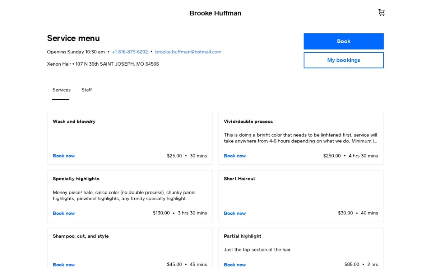Book now for Vivid/double process
431x269 pixels.
pyautogui.click(x=235, y=156)
